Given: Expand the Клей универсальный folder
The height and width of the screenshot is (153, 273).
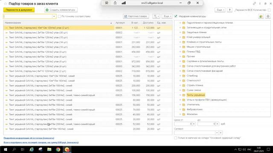Looking at the screenshot, I should (180, 37).
